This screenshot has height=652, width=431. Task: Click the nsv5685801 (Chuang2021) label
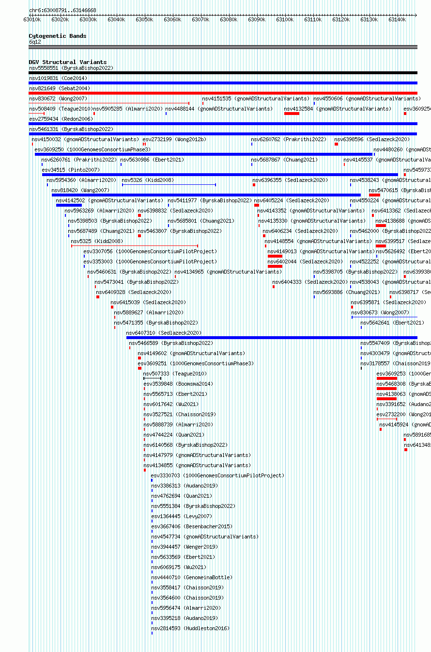201,221
